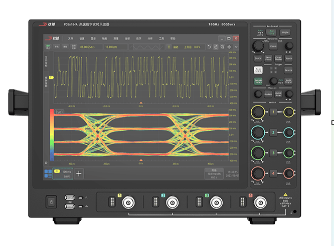
Task: Toggle channel 1 button in Vertical section
Action: point(273,112)
